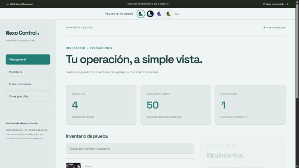Click the WORKSPACE / SIS-MED breadcrumb

pos(79,28)
